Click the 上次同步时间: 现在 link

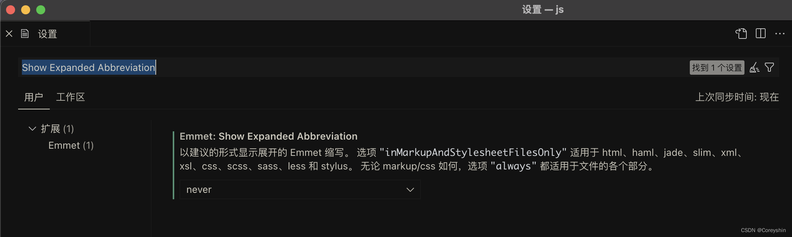(737, 97)
